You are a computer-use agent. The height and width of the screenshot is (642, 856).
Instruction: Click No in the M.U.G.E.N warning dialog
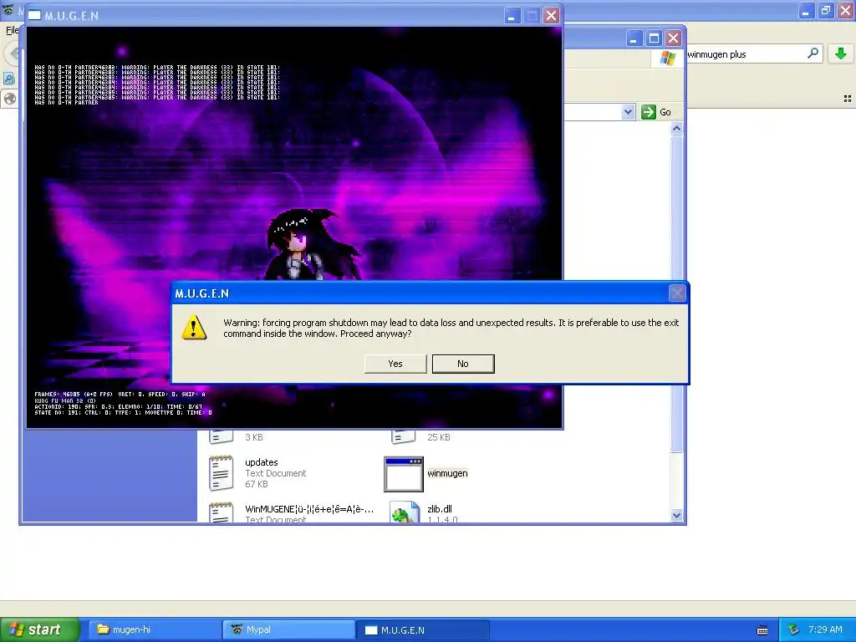point(463,364)
